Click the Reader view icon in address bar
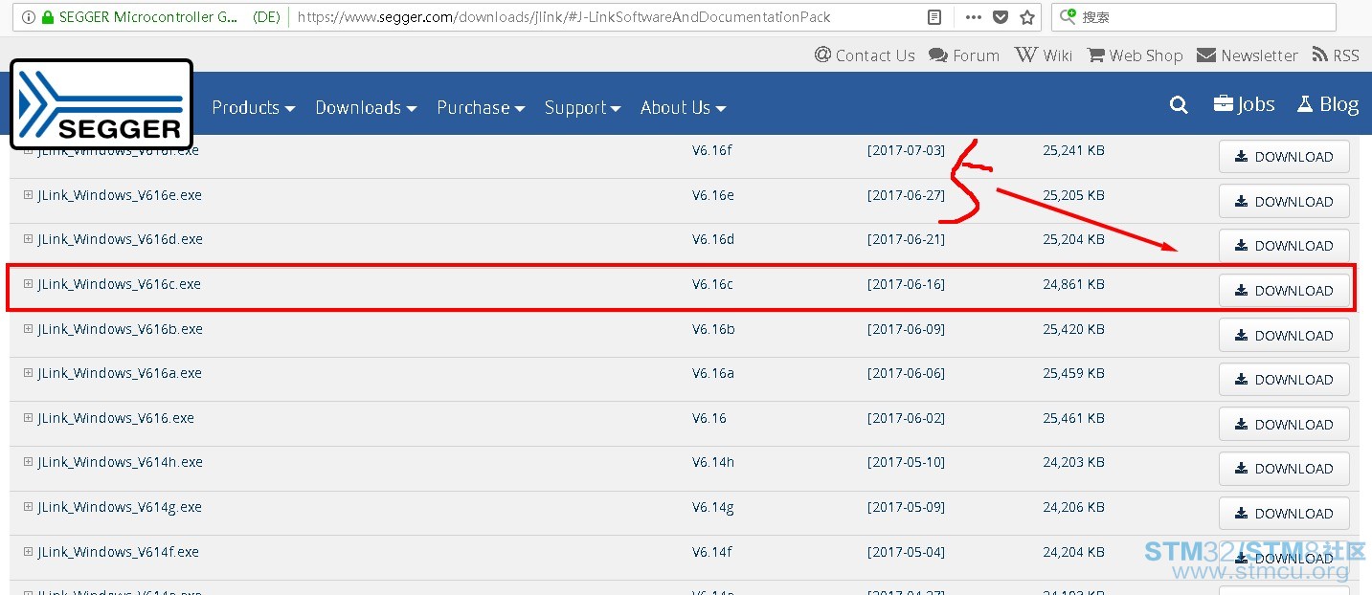The image size is (1372, 595). (935, 17)
